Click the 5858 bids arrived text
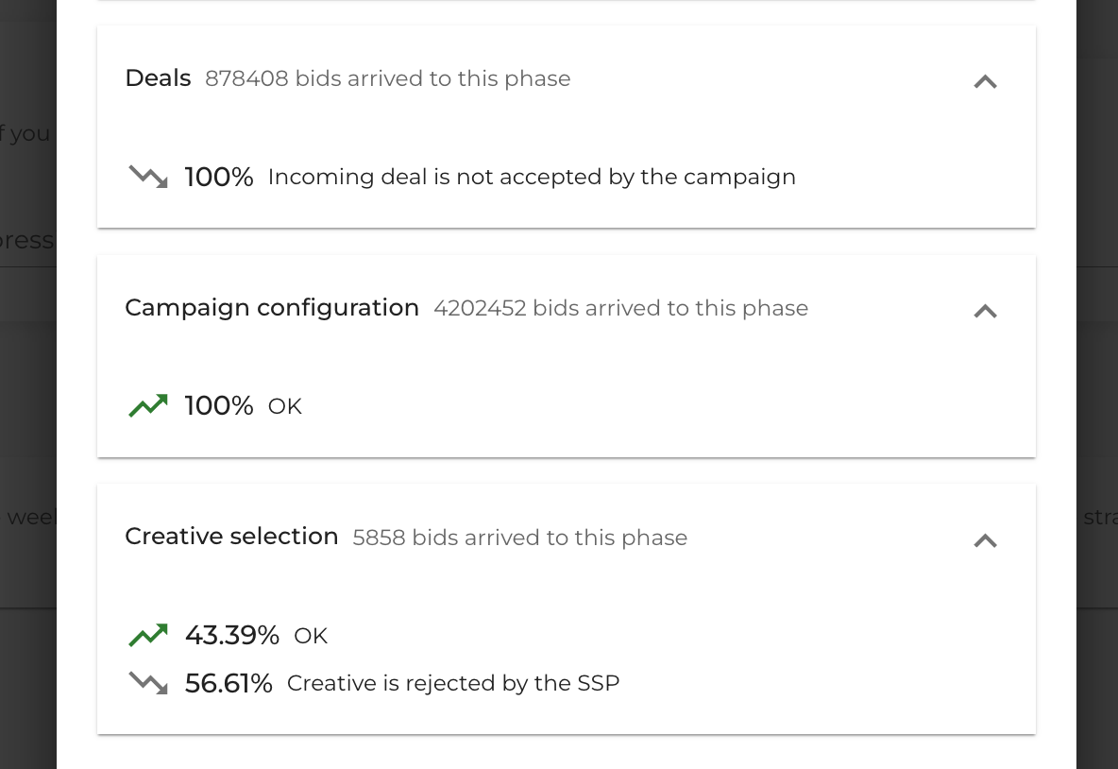 (x=519, y=538)
